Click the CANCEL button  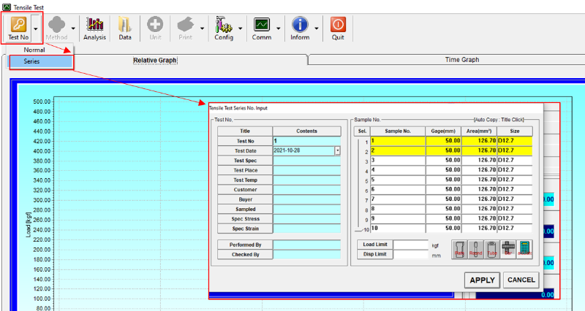[521, 280]
